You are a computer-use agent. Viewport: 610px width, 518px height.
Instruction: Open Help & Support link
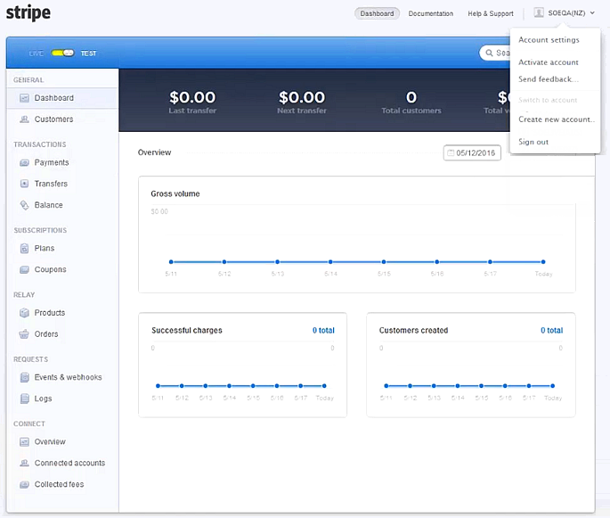coord(490,13)
